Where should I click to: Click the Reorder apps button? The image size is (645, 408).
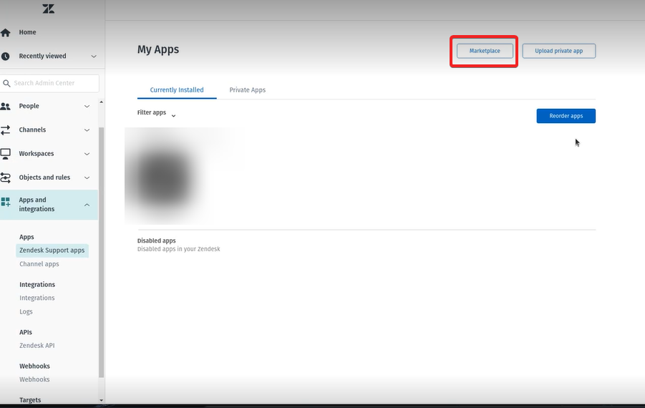[x=566, y=116]
